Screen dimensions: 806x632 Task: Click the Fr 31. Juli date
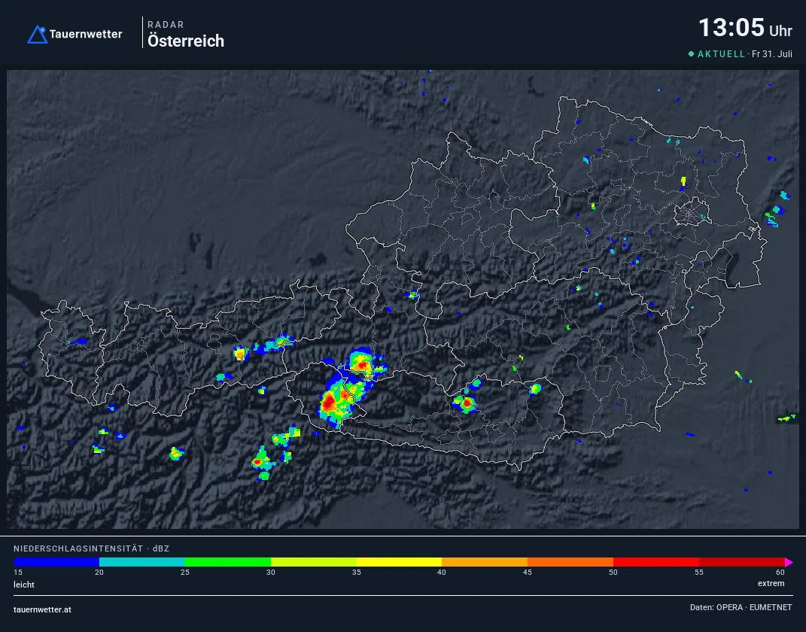tap(772, 54)
